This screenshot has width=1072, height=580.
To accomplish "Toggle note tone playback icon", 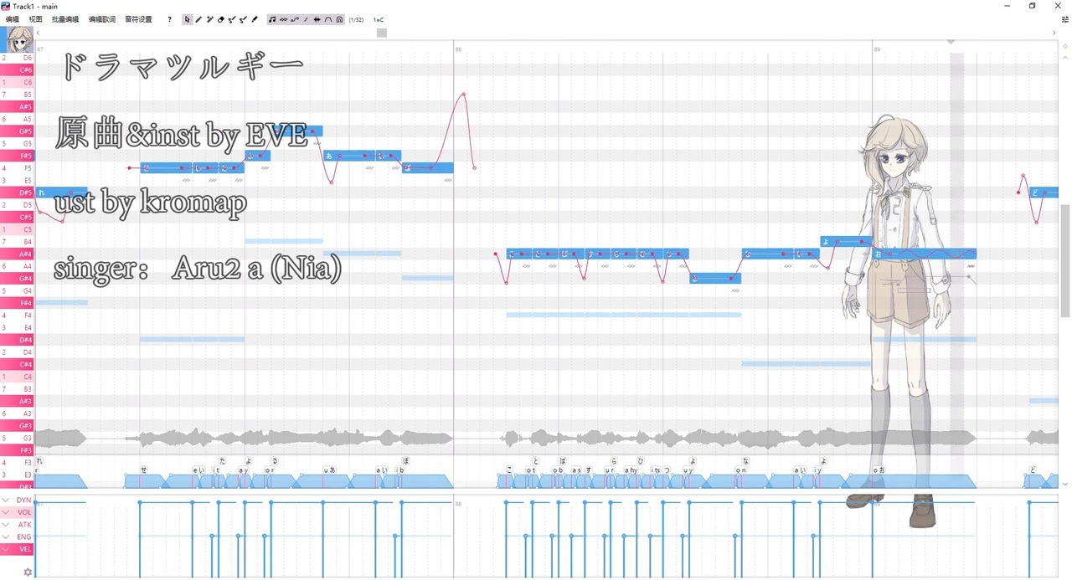I will point(272,19).
